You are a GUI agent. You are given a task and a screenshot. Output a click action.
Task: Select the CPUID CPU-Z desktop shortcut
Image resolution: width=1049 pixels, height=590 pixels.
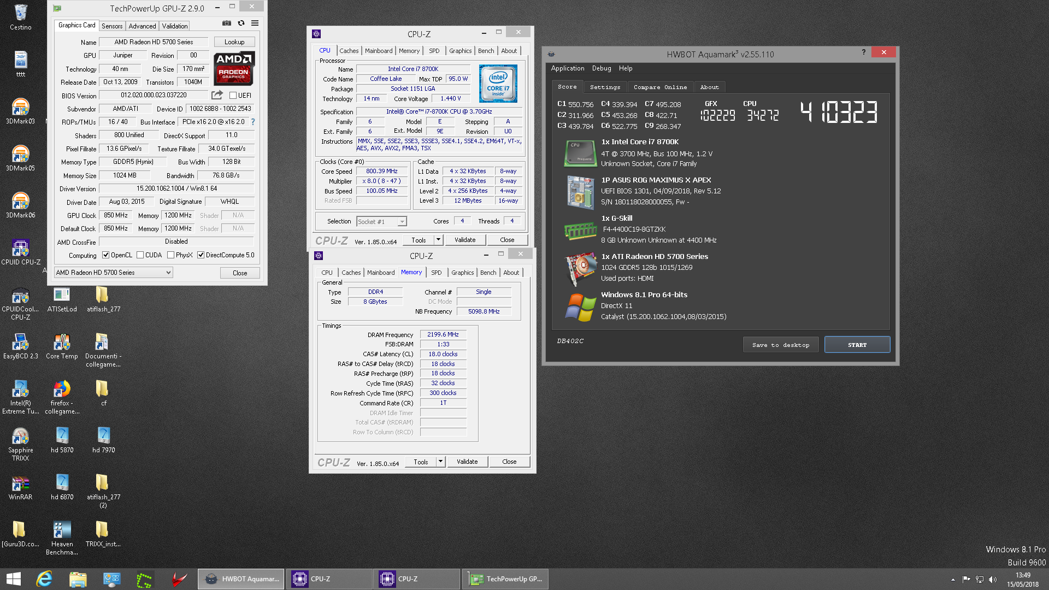tap(21, 252)
